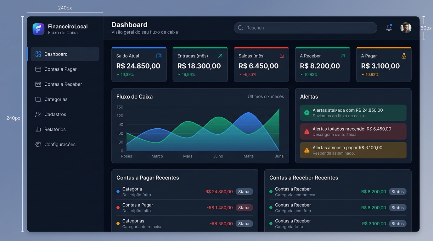Click the Categorias folder icon
The width and height of the screenshot is (433, 241).
pos(38,99)
